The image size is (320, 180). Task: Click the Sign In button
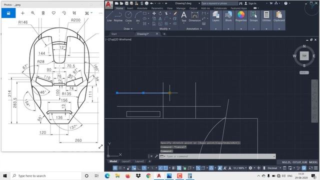coord(250,3)
